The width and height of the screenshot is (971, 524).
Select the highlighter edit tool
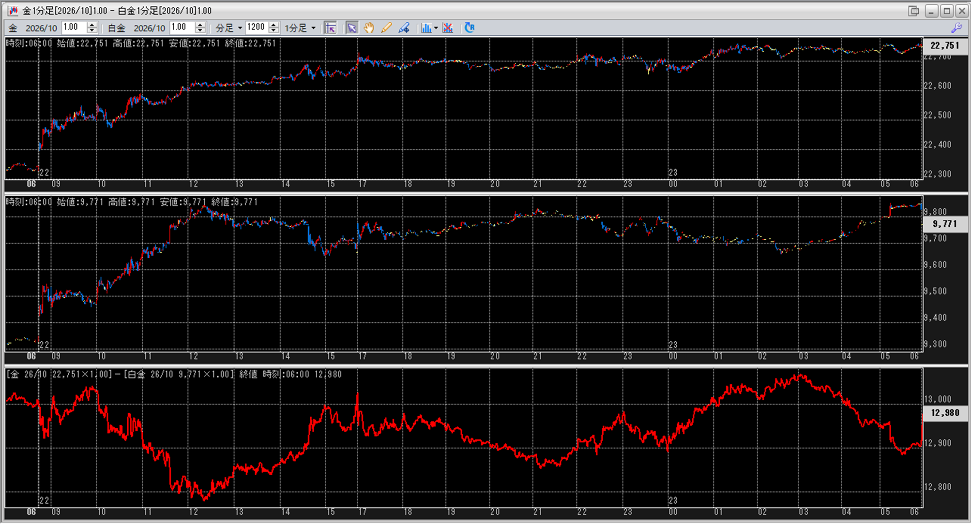pyautogui.click(x=404, y=28)
